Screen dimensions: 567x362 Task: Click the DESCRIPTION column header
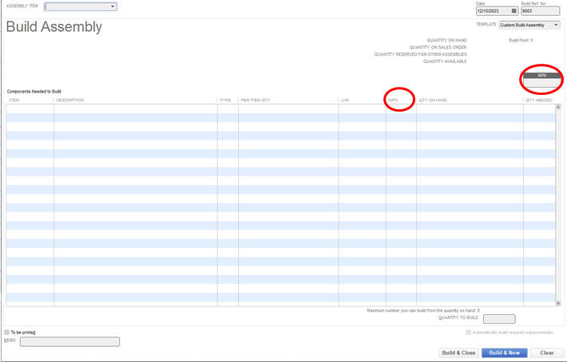[70, 100]
